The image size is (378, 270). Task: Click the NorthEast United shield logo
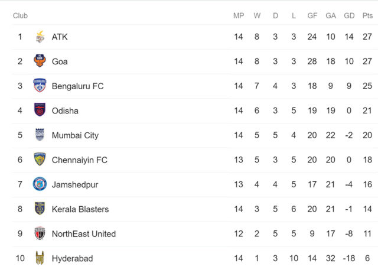click(x=40, y=233)
